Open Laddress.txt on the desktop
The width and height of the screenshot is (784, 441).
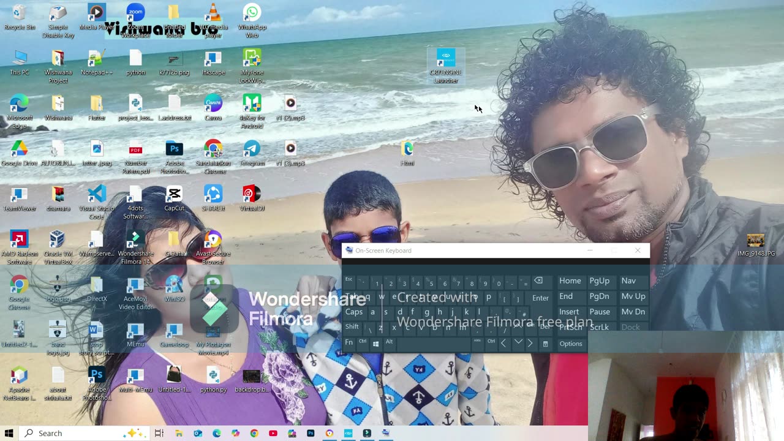pos(174,108)
